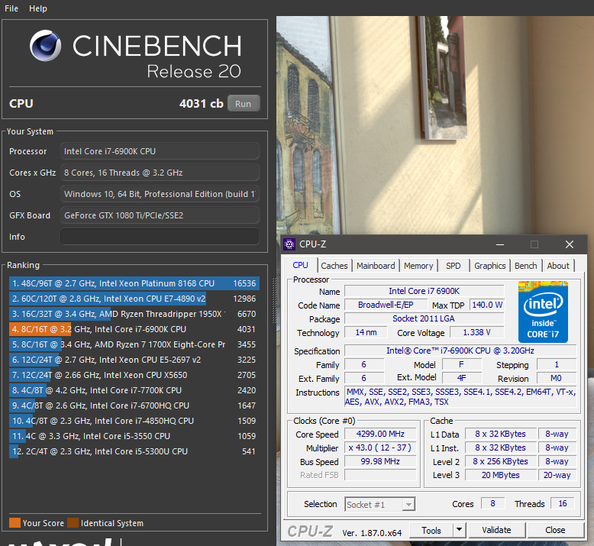
Task: Open the Tools dropdown arrow
Action: [x=459, y=530]
